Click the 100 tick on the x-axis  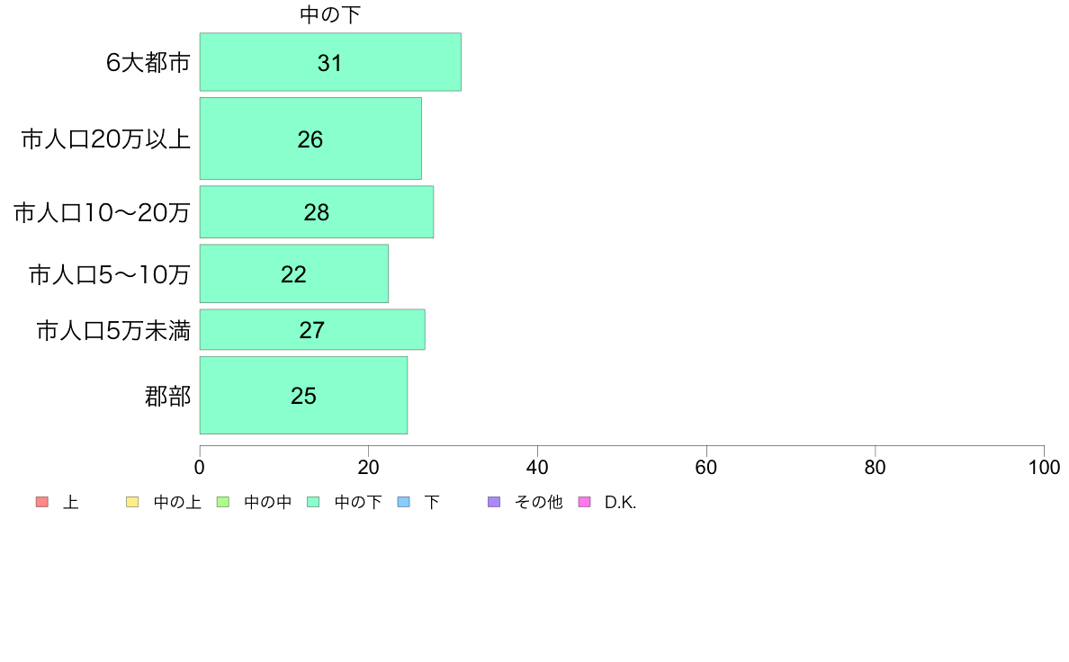[1044, 468]
